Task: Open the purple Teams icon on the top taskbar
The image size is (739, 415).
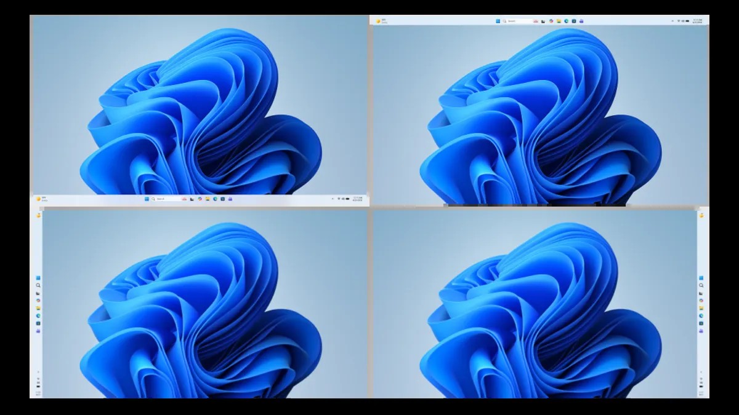Action: [581, 21]
